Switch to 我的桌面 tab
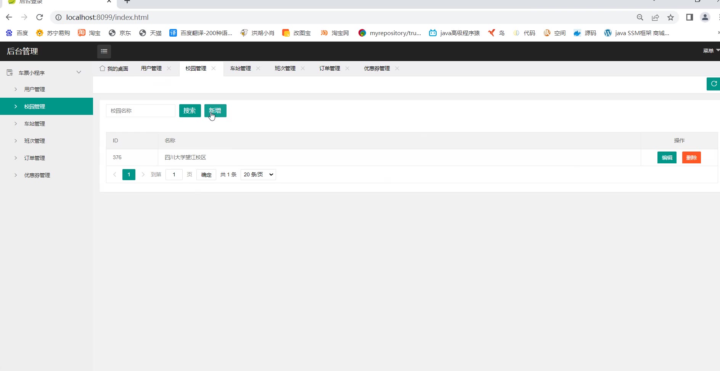The width and height of the screenshot is (720, 371). [x=114, y=69]
